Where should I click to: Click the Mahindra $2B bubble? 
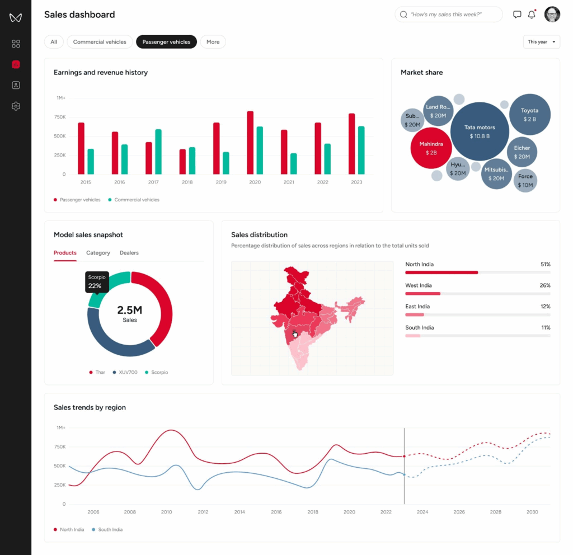click(x=431, y=148)
